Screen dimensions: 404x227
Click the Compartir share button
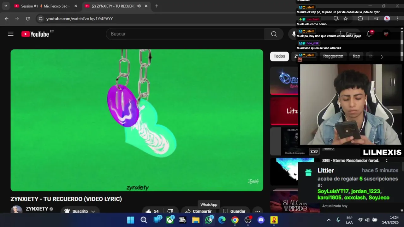[199, 211]
